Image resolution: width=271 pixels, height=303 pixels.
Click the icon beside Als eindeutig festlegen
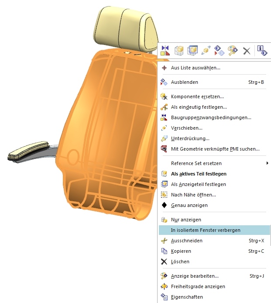click(x=164, y=107)
